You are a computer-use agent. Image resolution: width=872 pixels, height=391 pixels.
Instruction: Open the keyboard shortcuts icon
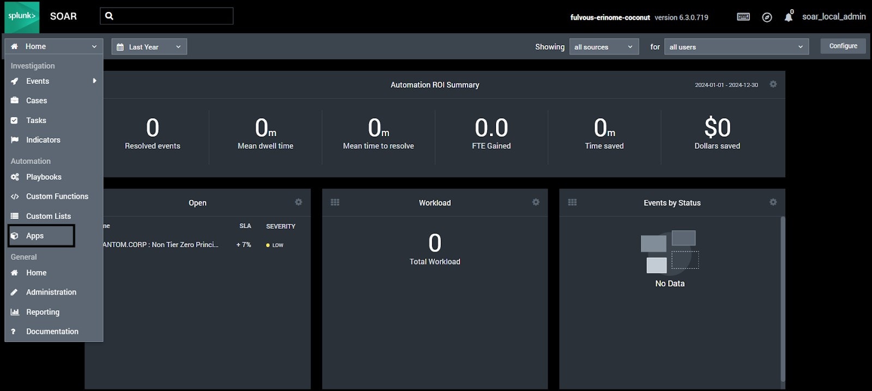pos(743,17)
